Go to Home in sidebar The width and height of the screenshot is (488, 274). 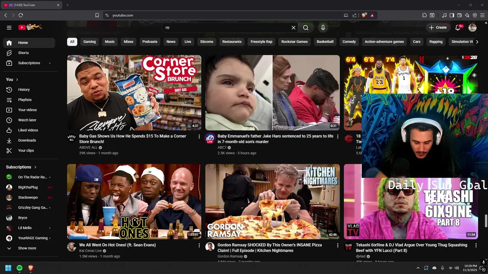pyautogui.click(x=29, y=43)
